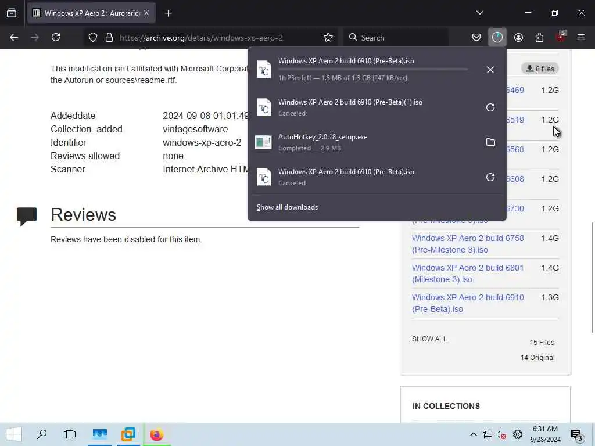This screenshot has width=595, height=446.
Task: Open Firefox account menu
Action: [x=518, y=37]
